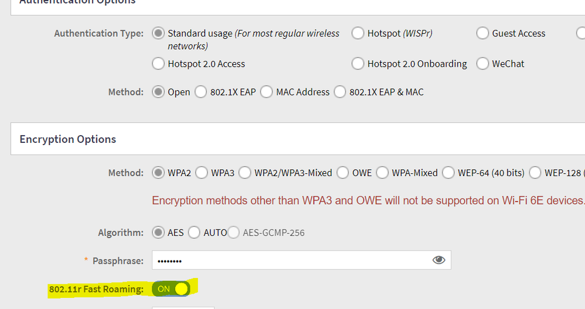Screen dimensions: 585x309
Task: Choose MAC Address authentication method
Action: [267, 92]
